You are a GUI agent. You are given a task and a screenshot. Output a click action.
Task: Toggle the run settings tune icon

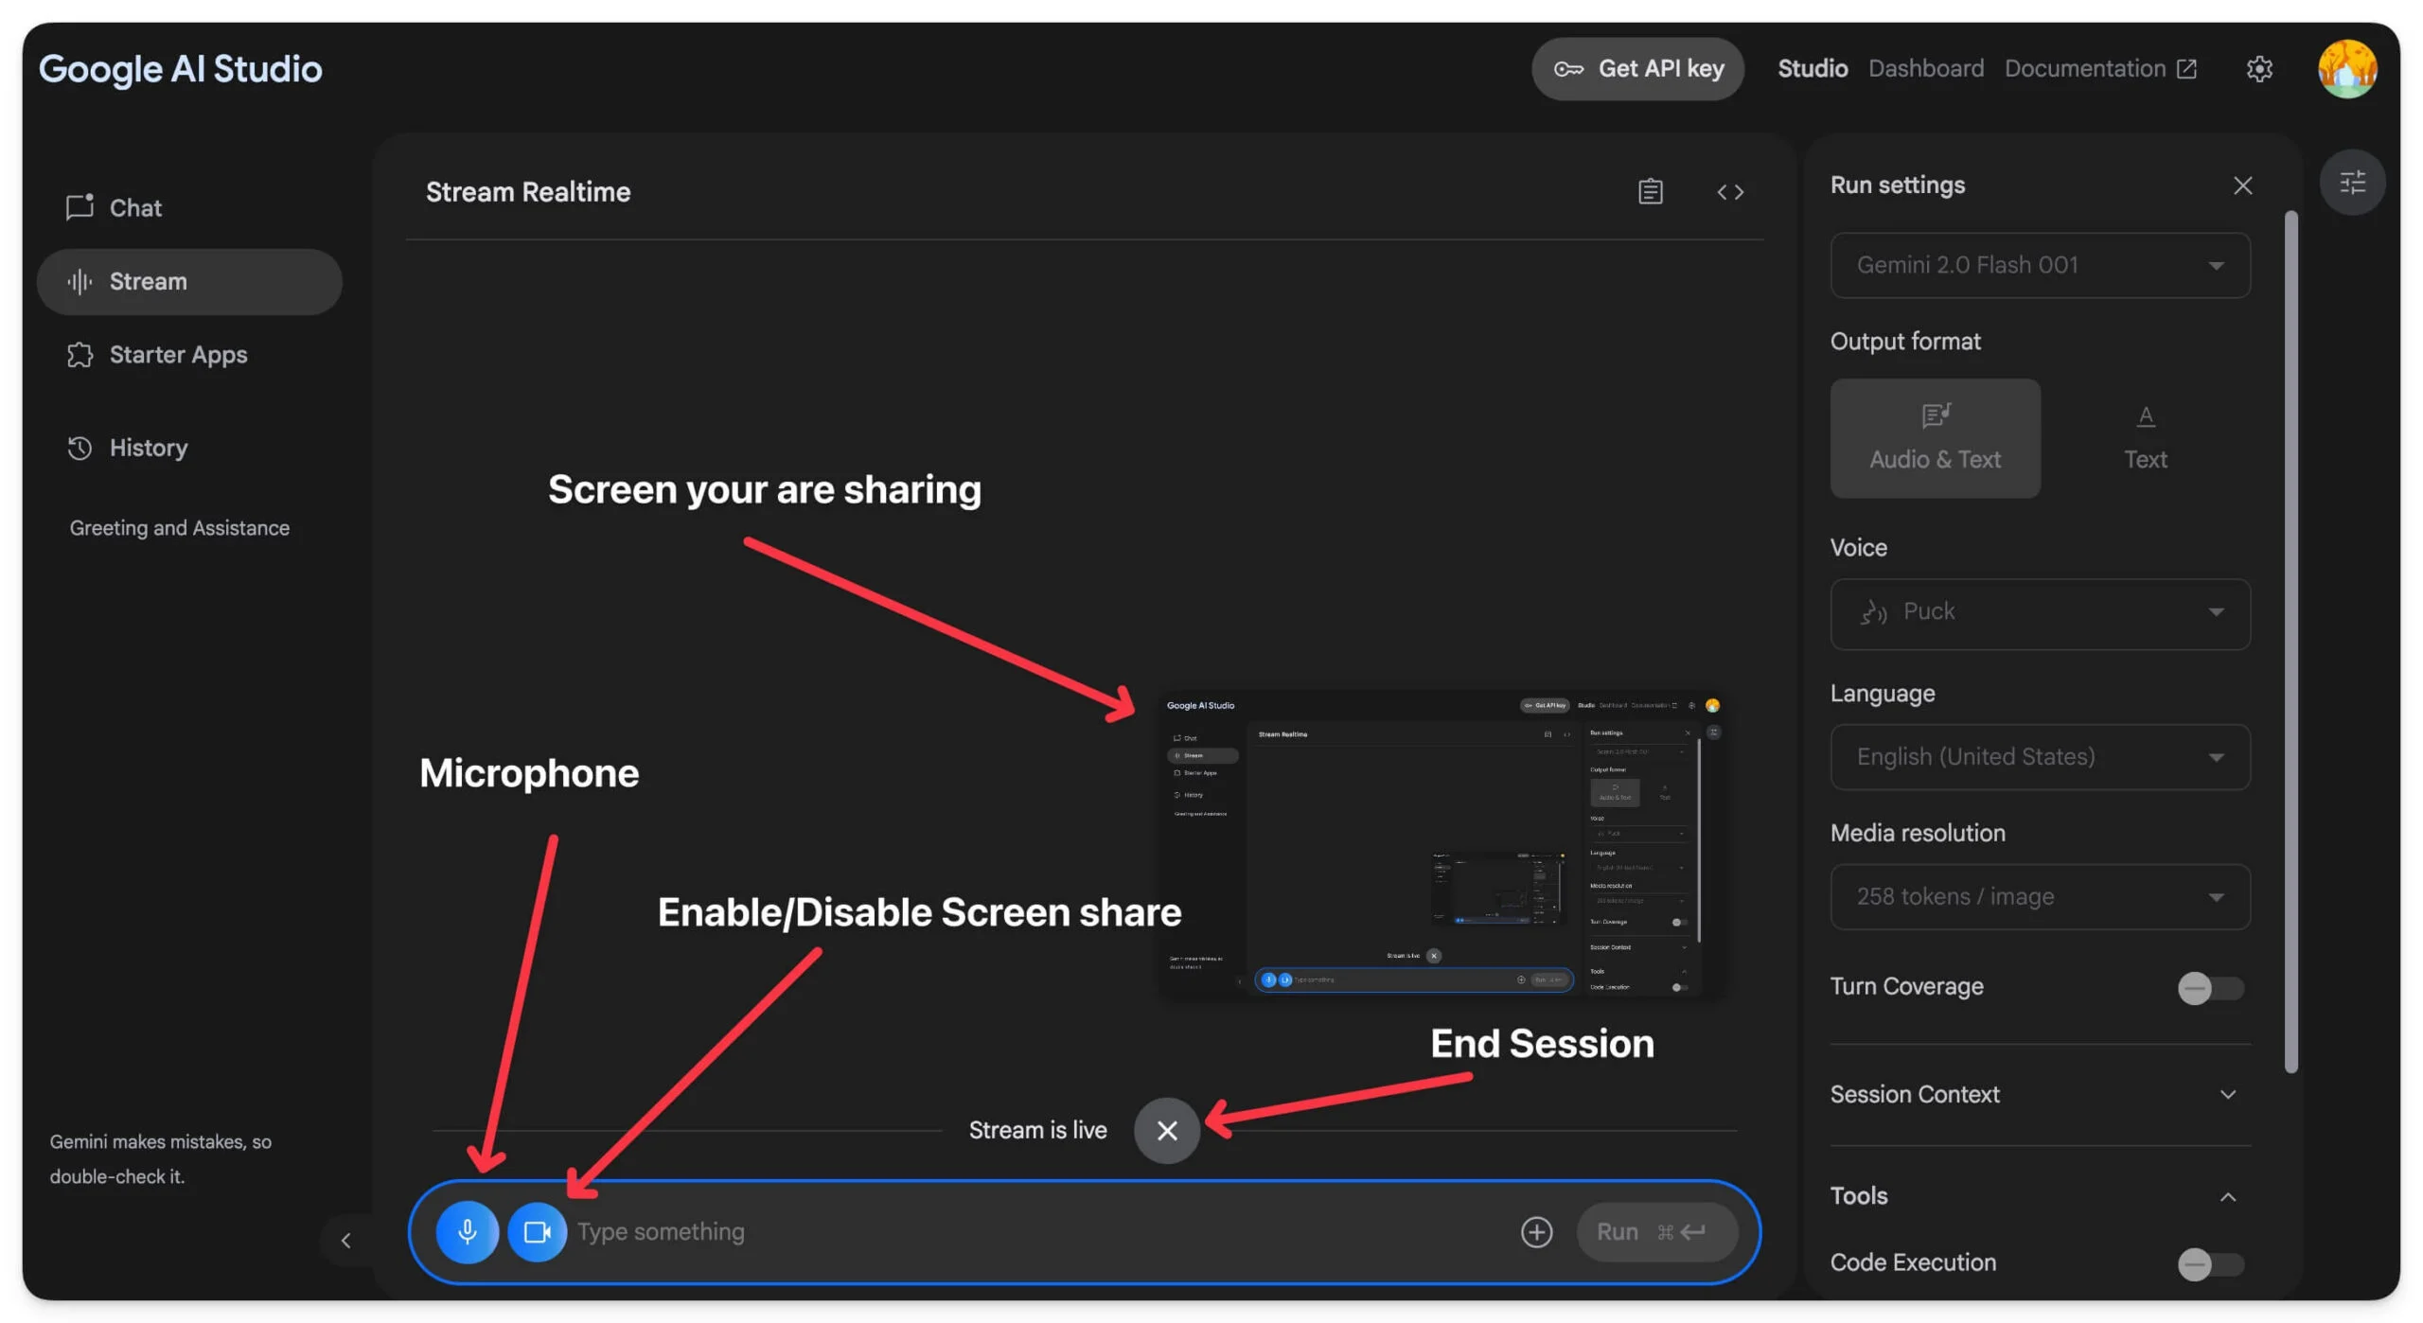coord(2352,182)
